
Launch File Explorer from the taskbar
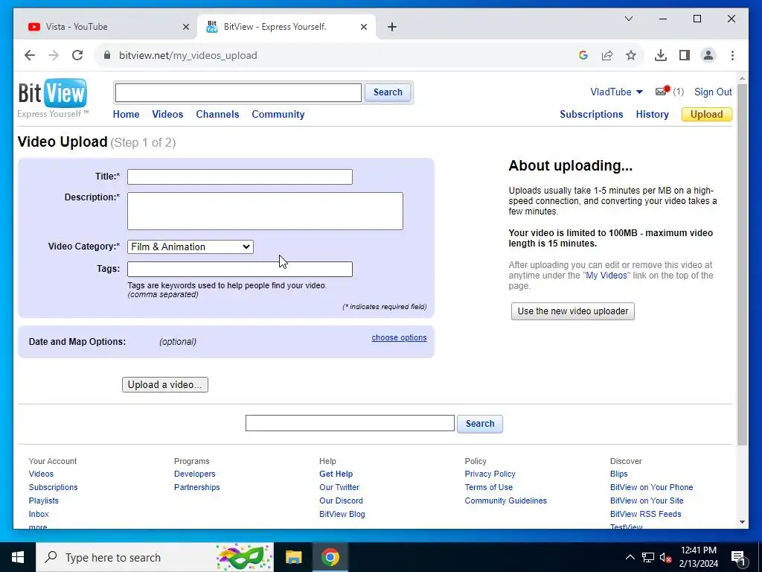(293, 557)
